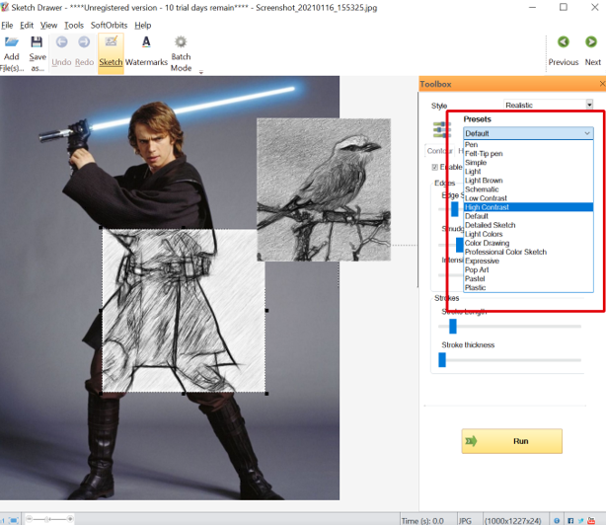
Task: Choose the Plastic preset
Action: click(x=528, y=287)
